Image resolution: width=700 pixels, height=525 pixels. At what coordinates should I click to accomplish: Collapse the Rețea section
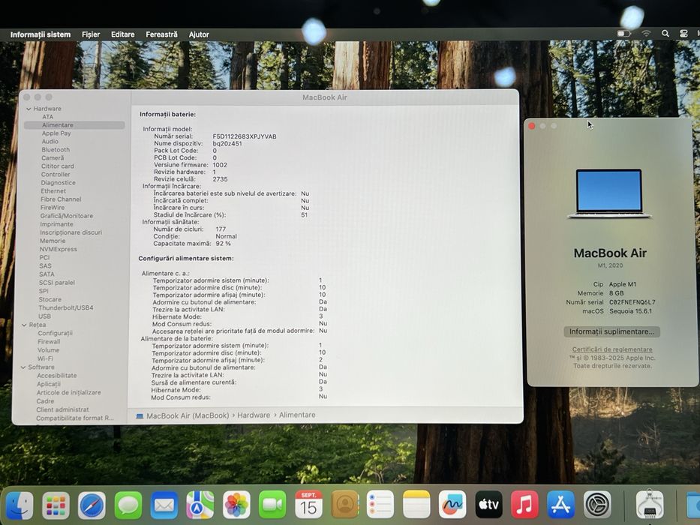pos(24,325)
